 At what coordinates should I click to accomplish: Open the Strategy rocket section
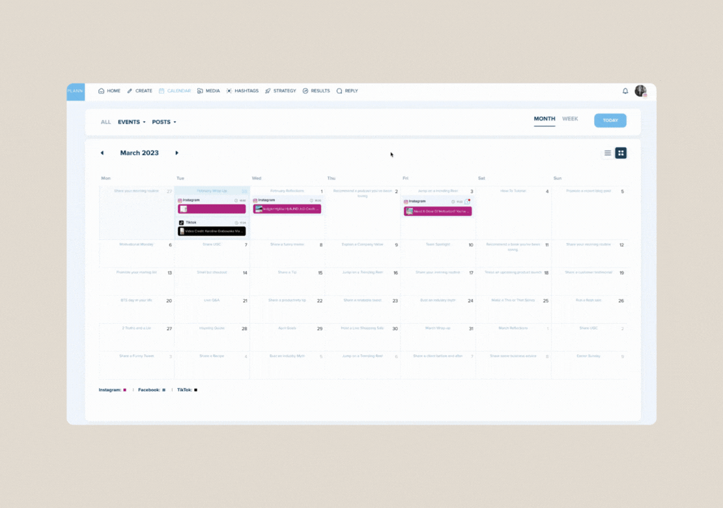click(x=280, y=91)
